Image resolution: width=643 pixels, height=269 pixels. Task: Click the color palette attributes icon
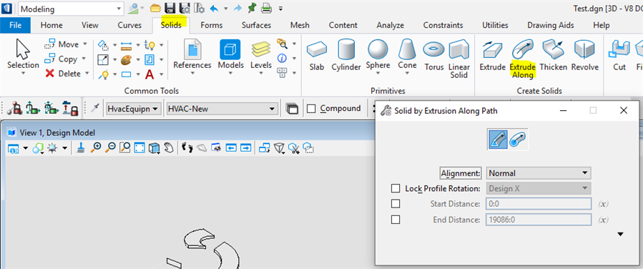(125, 60)
